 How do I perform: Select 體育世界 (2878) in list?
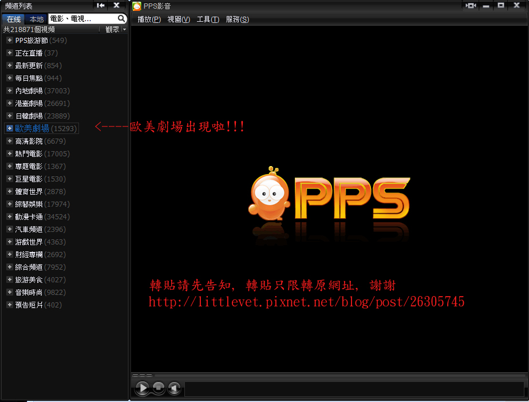tap(41, 192)
